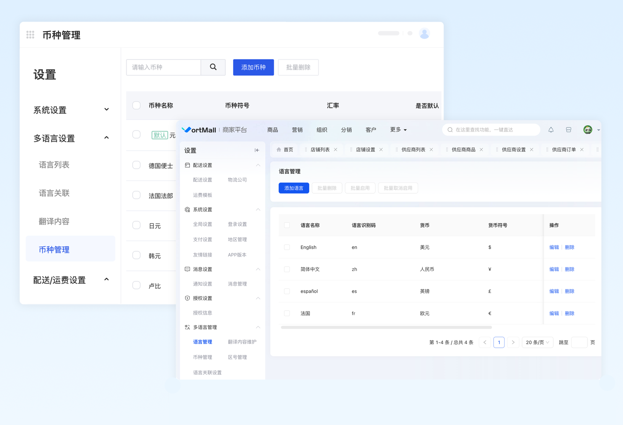Open the store icon beside the bell
623x425 pixels.
point(568,130)
